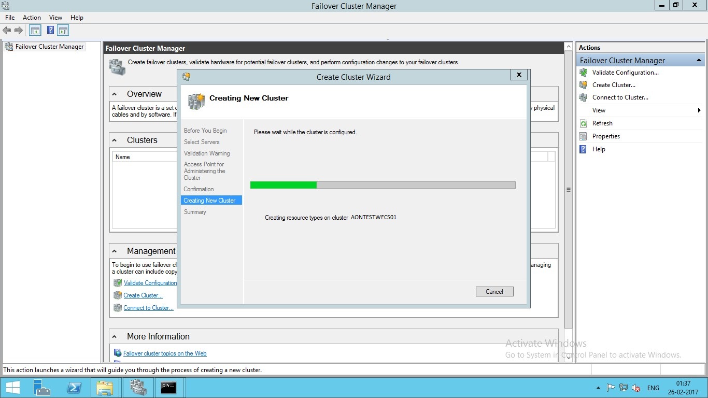708x398 pixels.
Task: Toggle the console tree via toolbar icon
Action: click(x=35, y=31)
